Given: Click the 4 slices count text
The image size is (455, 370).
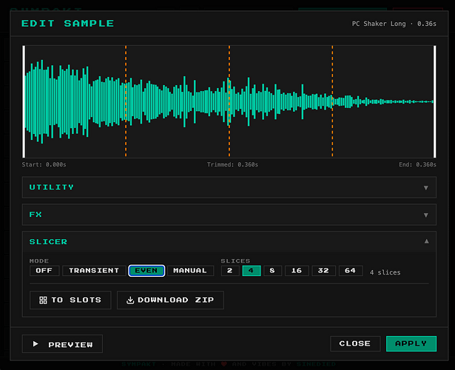Looking at the screenshot, I should click(385, 272).
